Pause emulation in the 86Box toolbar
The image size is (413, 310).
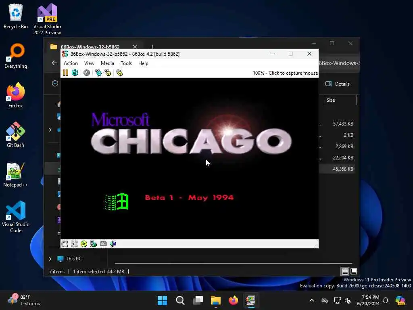(x=66, y=73)
